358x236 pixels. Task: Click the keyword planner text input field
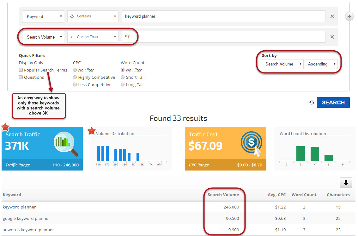coord(223,16)
